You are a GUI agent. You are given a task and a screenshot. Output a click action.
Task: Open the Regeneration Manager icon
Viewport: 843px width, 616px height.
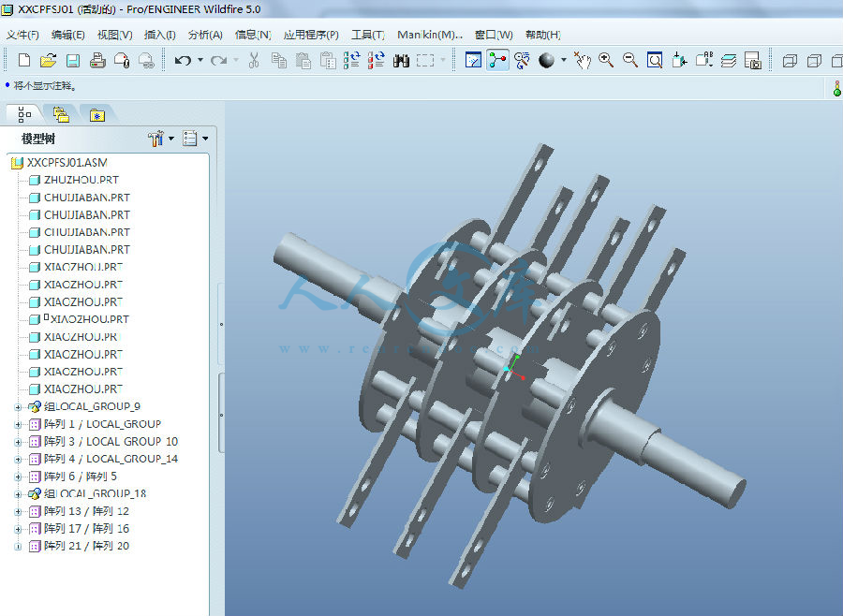pyautogui.click(x=377, y=60)
